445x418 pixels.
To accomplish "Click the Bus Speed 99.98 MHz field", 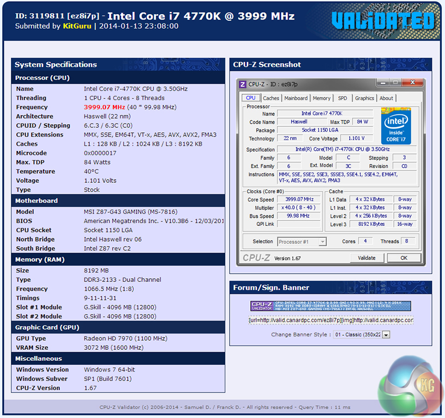I will (x=298, y=216).
